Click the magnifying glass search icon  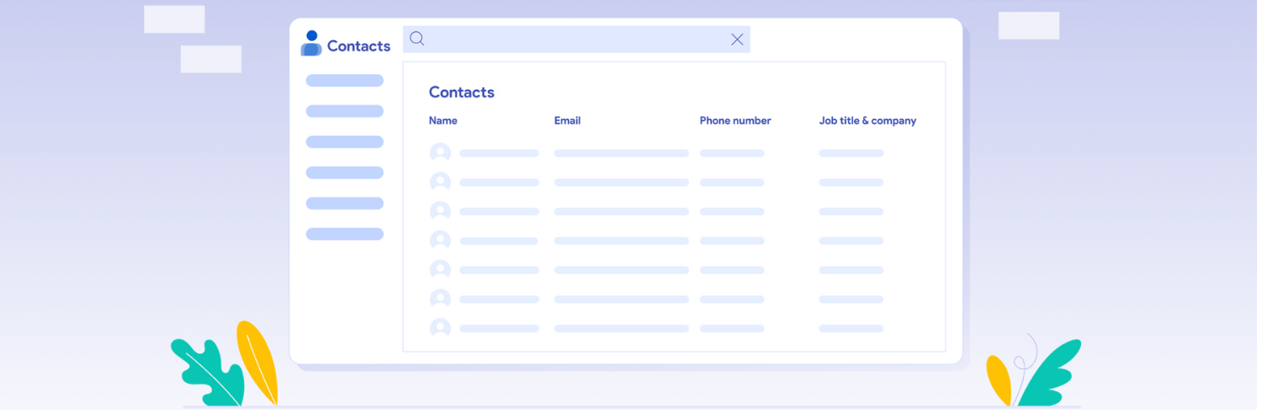[x=417, y=39]
